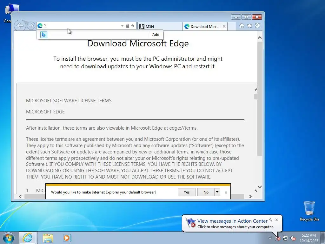
Task: Switch to the MSN tab
Action: coord(160,26)
